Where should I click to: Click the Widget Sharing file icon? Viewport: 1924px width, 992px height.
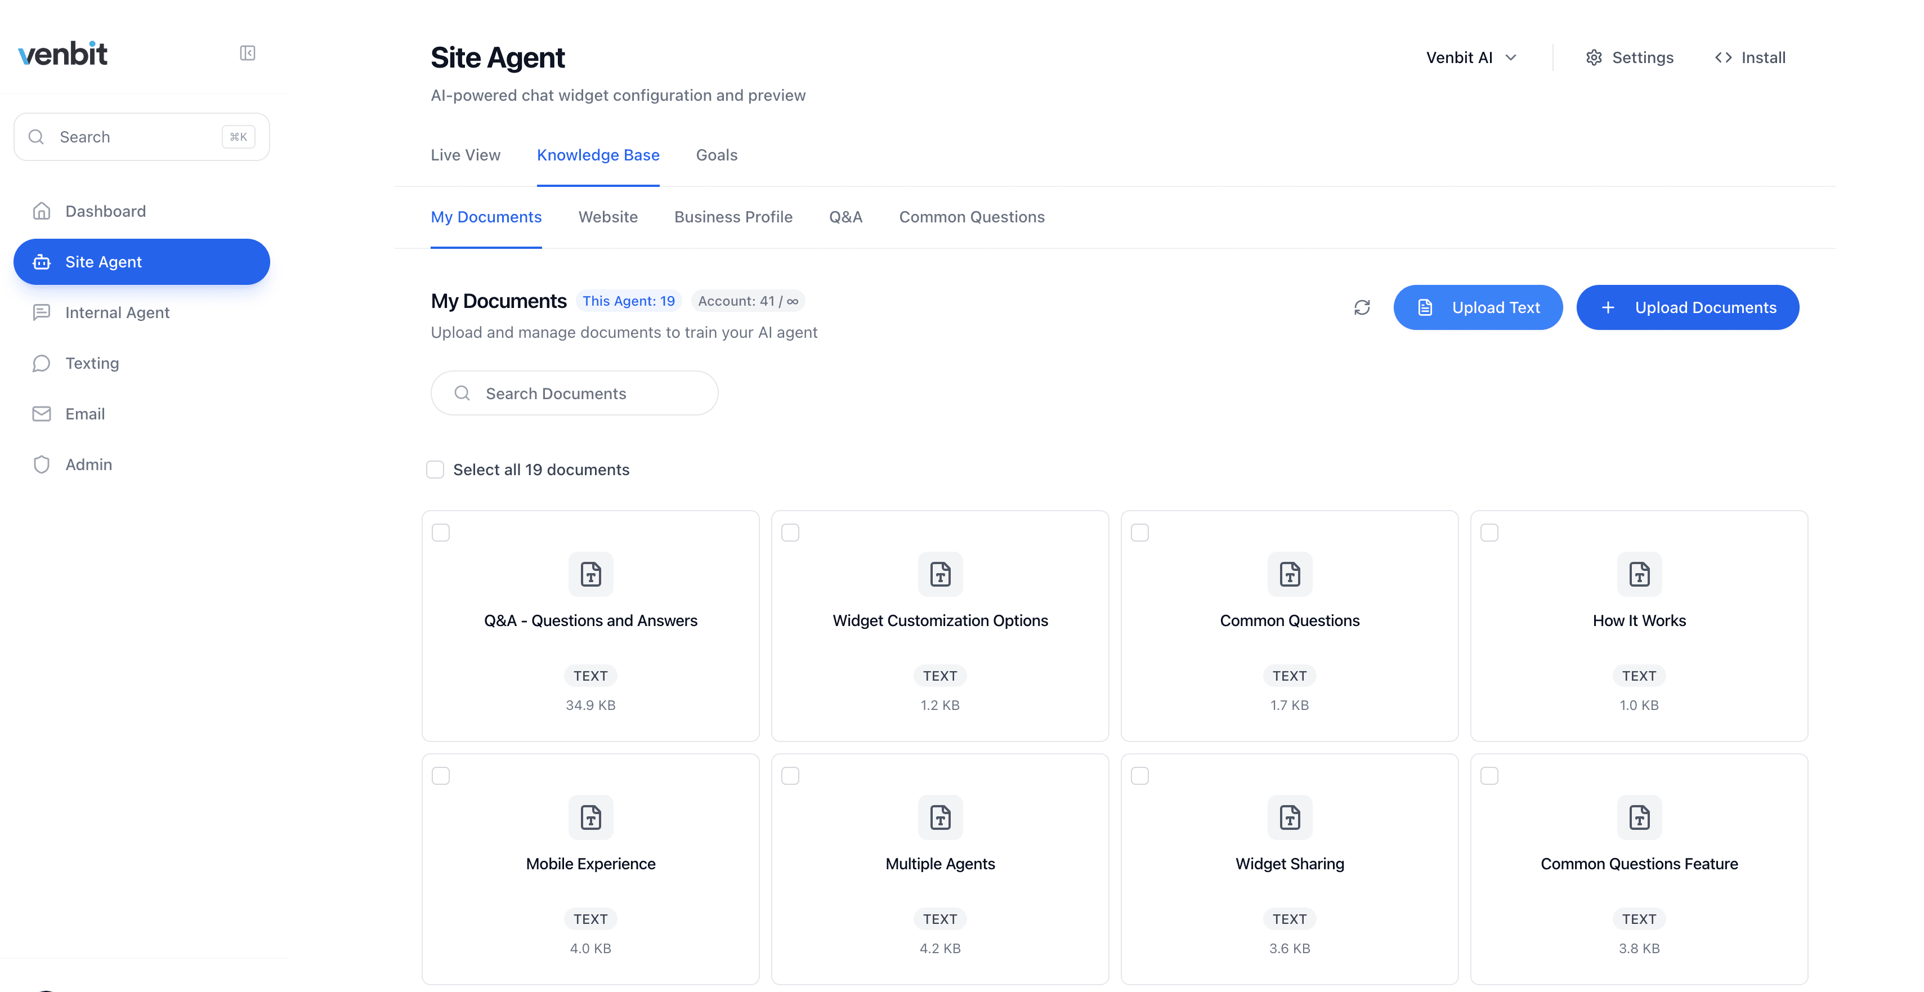[1290, 817]
